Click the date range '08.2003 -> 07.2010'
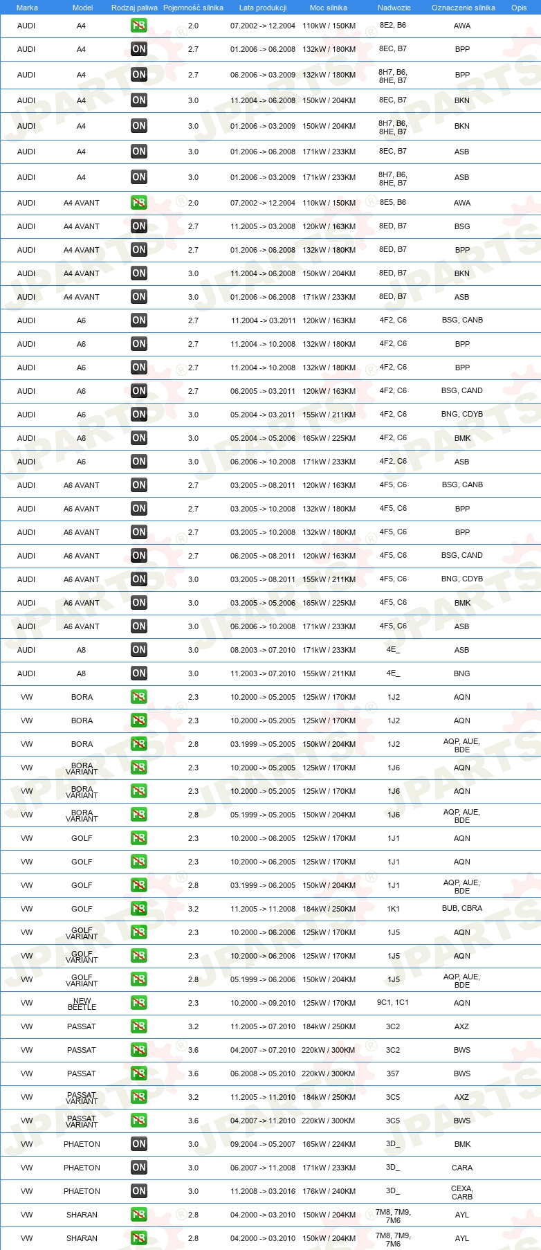This screenshot has width=541, height=1250. coord(263,650)
